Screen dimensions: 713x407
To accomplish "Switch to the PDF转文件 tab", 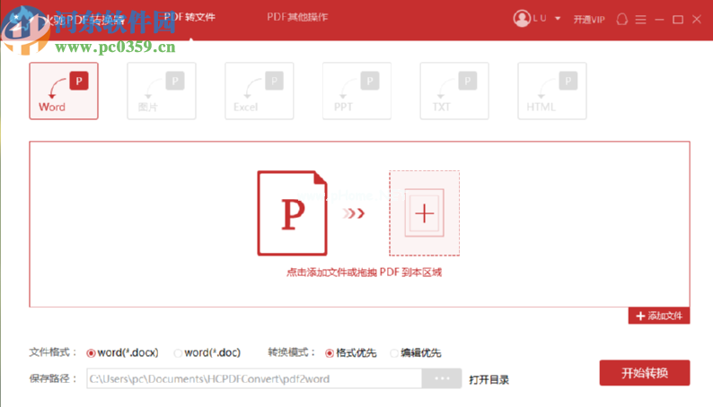I will point(189,17).
